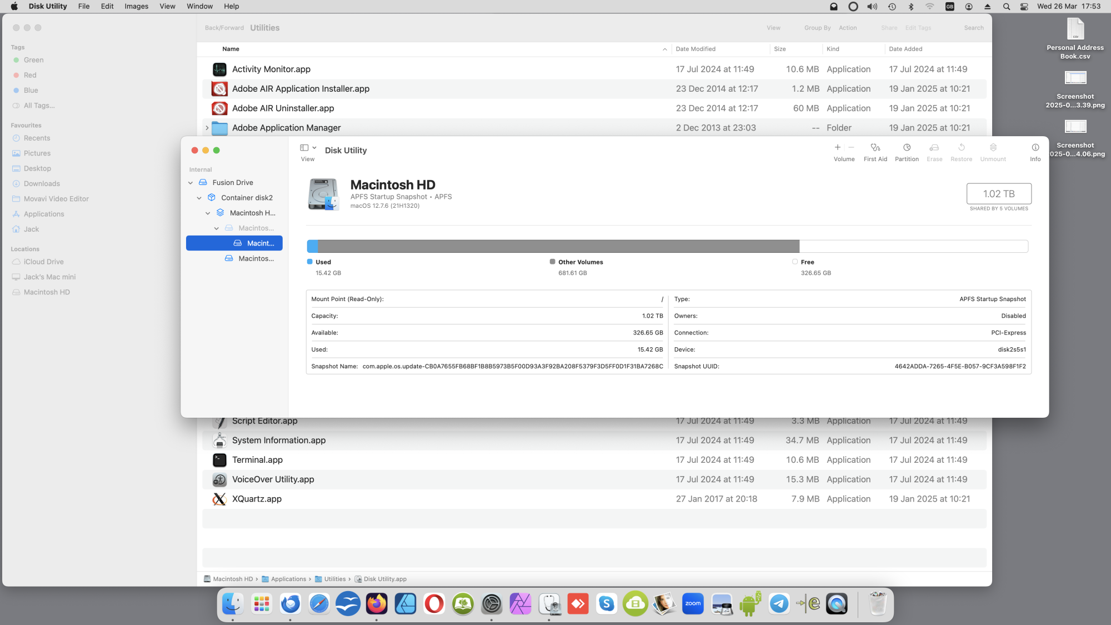Open the View options dropdown arrow in Disk Utility
1111x625 pixels.
point(314,148)
